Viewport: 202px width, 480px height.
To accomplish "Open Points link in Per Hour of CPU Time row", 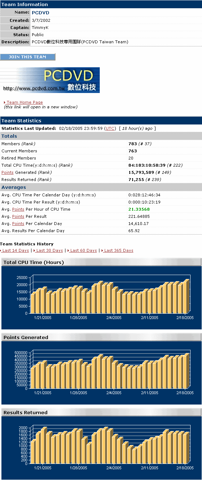I will coord(18,209).
